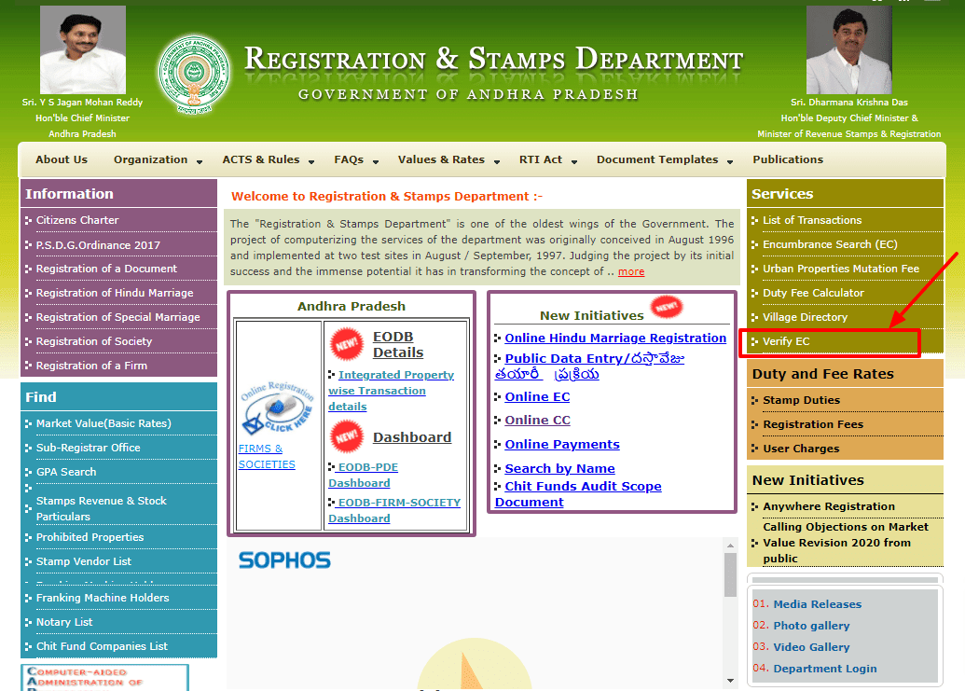Click the Online Registration 'Click Here' image
965x691 pixels.
click(278, 408)
